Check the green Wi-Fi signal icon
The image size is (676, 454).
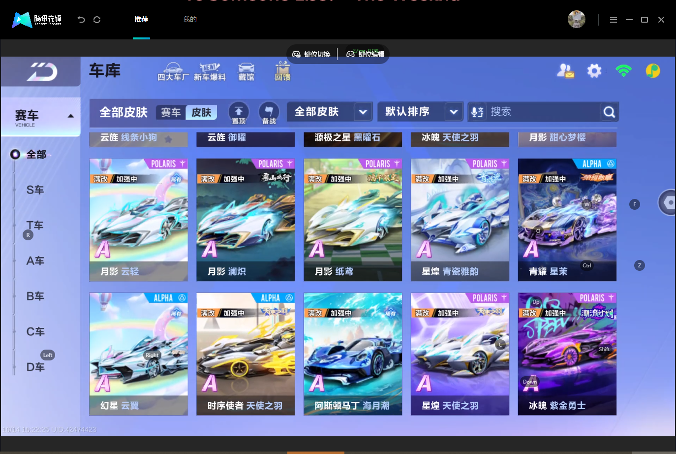(623, 71)
